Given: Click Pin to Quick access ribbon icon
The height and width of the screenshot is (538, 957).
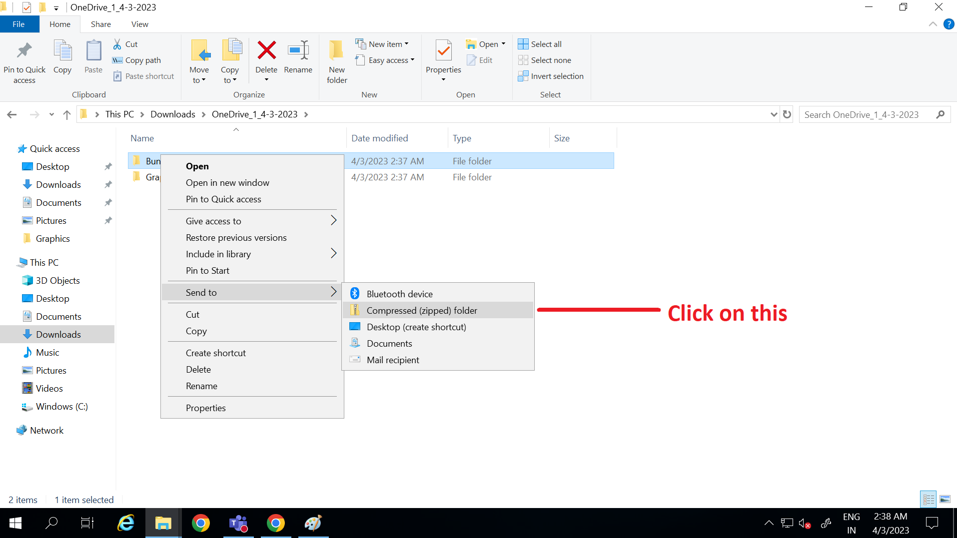Looking at the screenshot, I should point(24,50).
